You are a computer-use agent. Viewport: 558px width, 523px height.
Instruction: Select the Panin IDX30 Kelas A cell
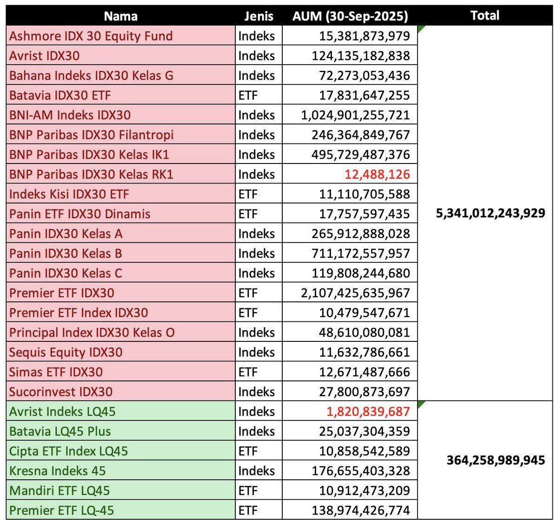[x=121, y=234]
